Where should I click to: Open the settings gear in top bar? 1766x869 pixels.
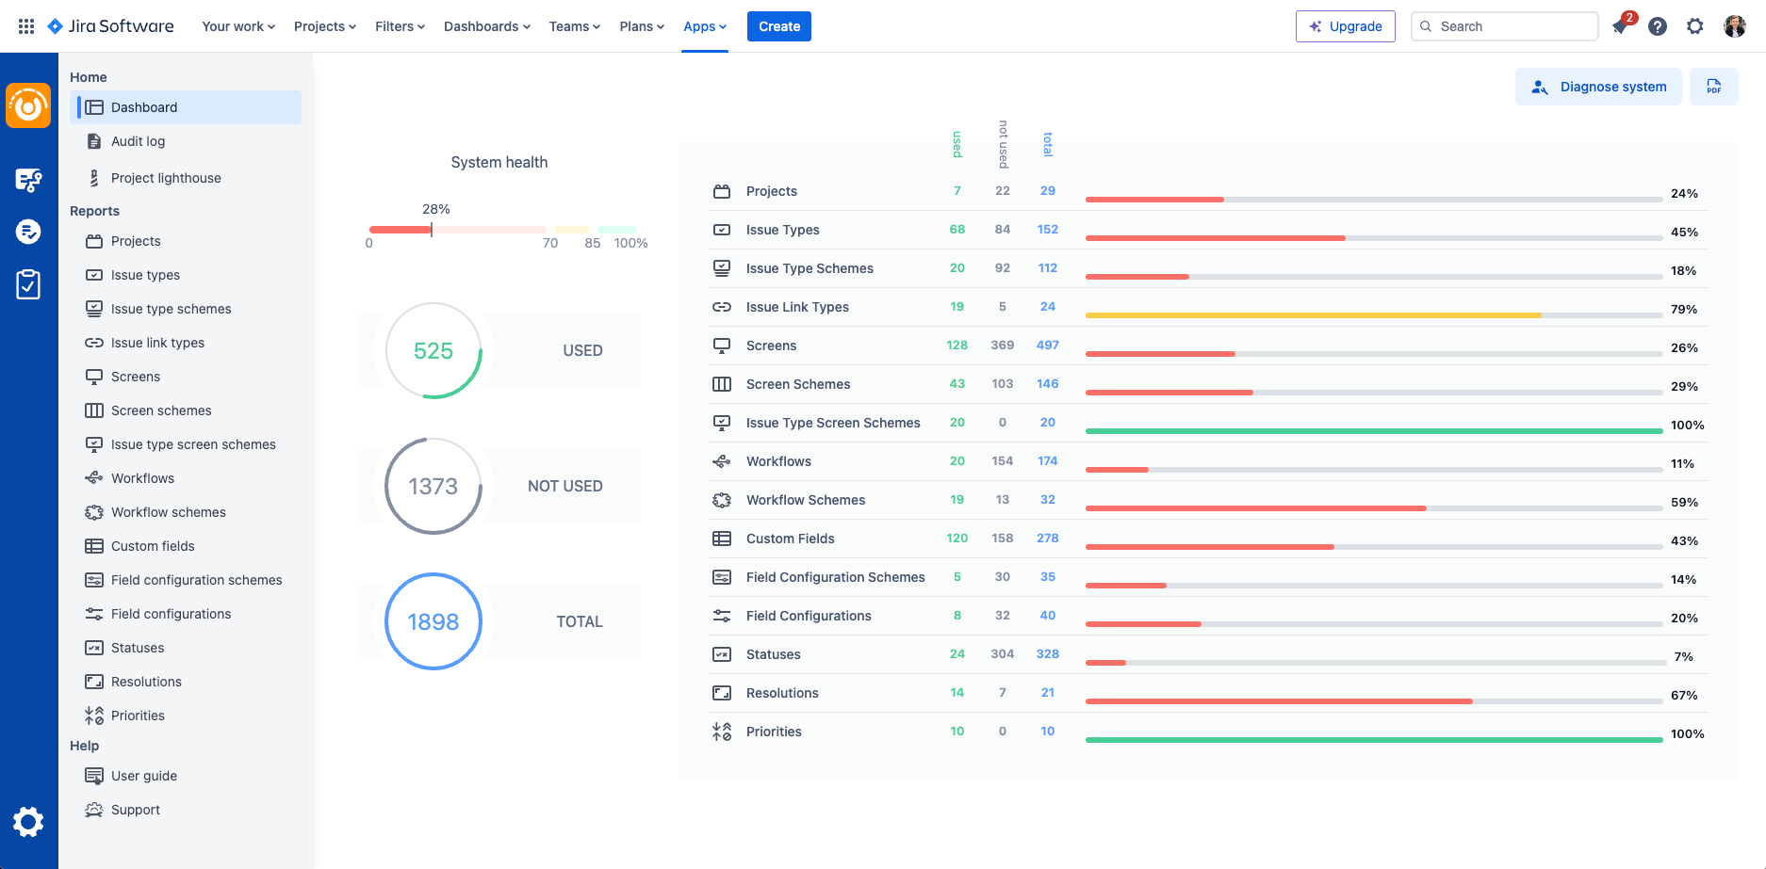(1695, 26)
